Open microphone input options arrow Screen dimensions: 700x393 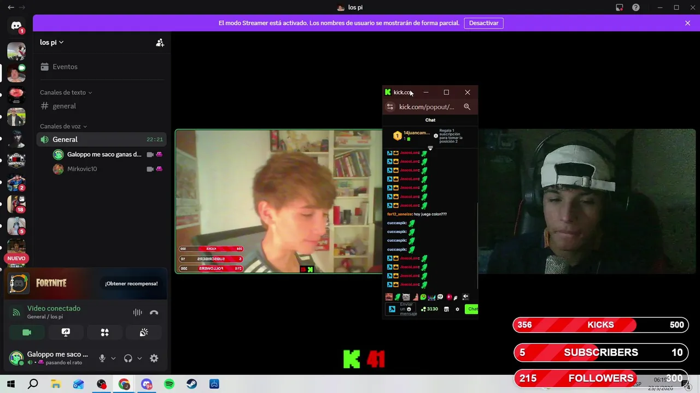[x=113, y=358]
